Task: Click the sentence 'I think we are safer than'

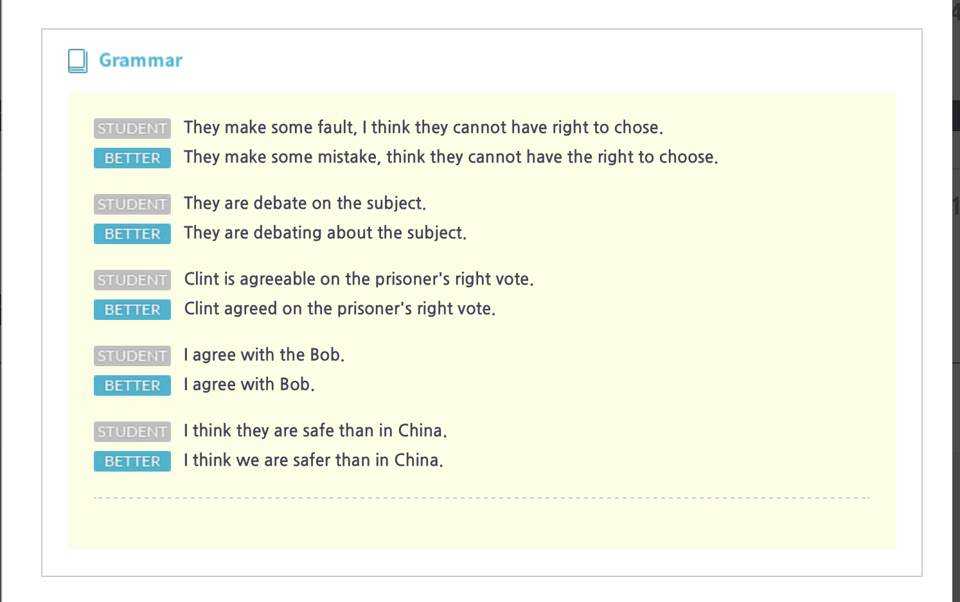Action: [313, 460]
